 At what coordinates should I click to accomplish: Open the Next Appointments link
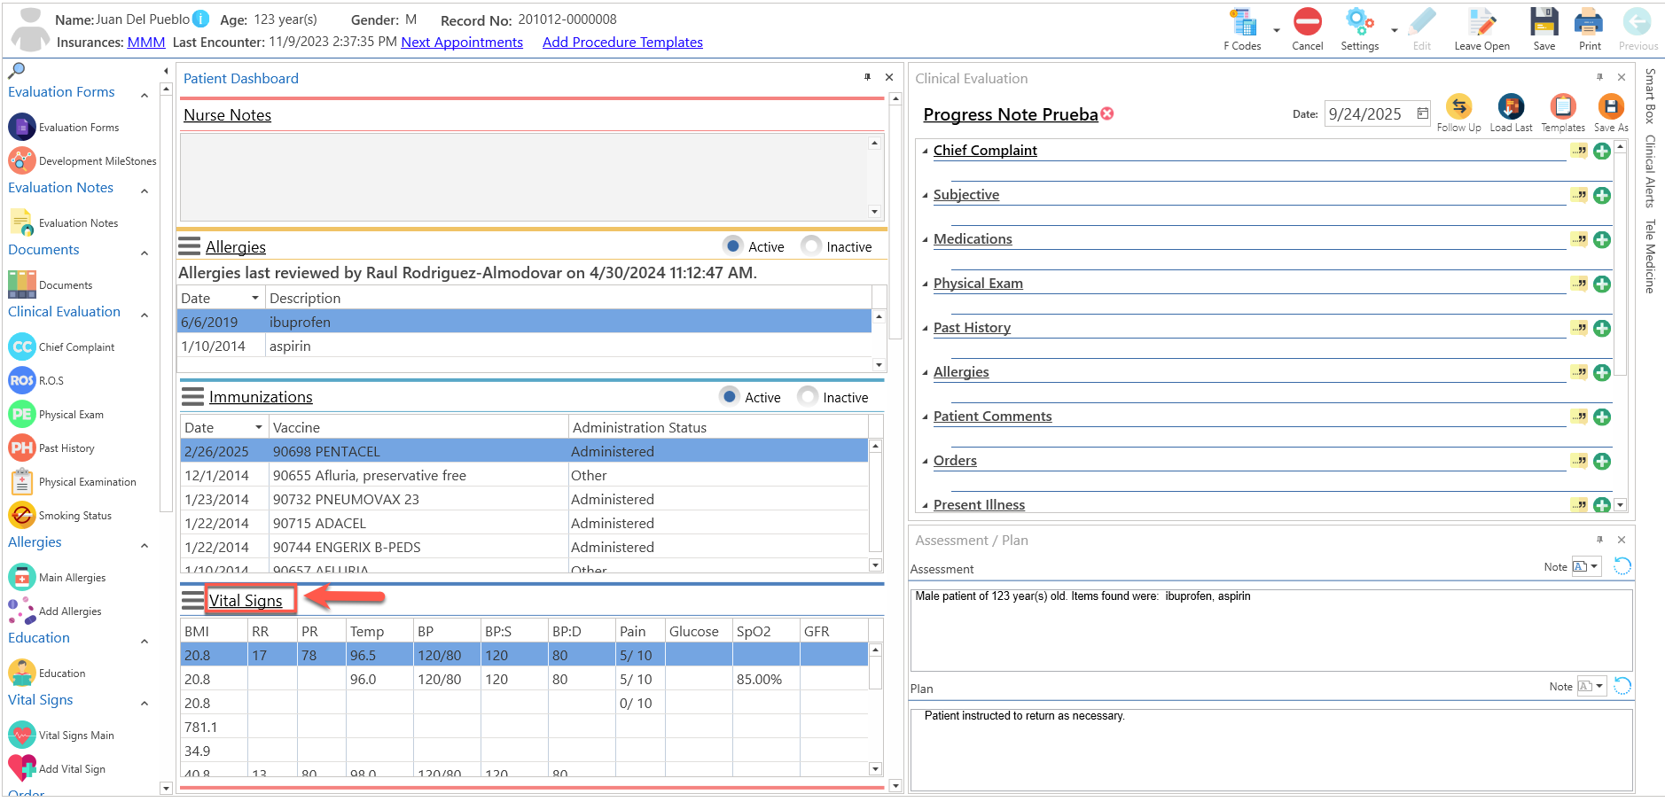click(x=462, y=42)
